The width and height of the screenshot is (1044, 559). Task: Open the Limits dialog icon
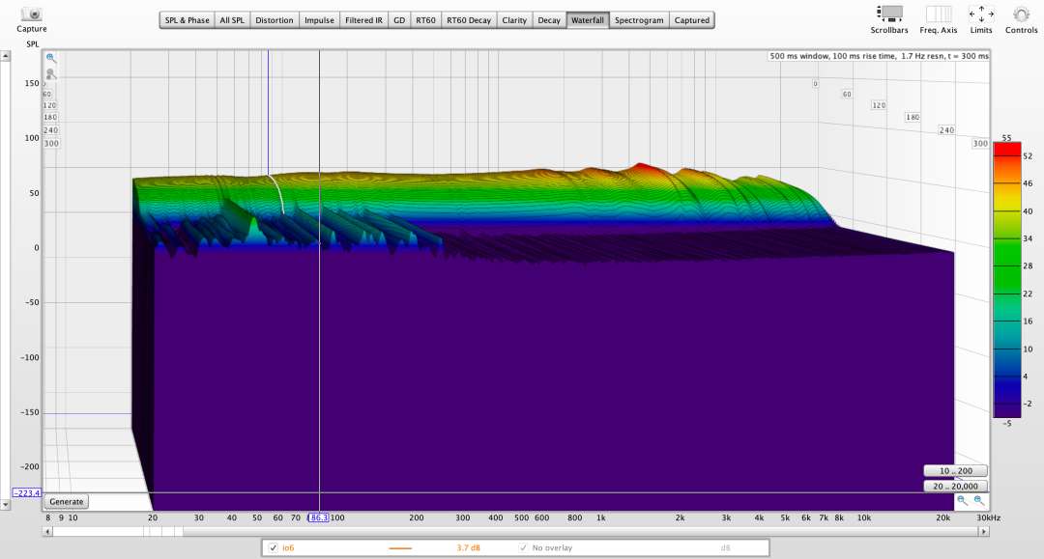point(981,14)
